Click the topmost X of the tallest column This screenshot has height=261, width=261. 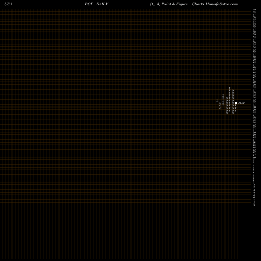click(x=230, y=88)
